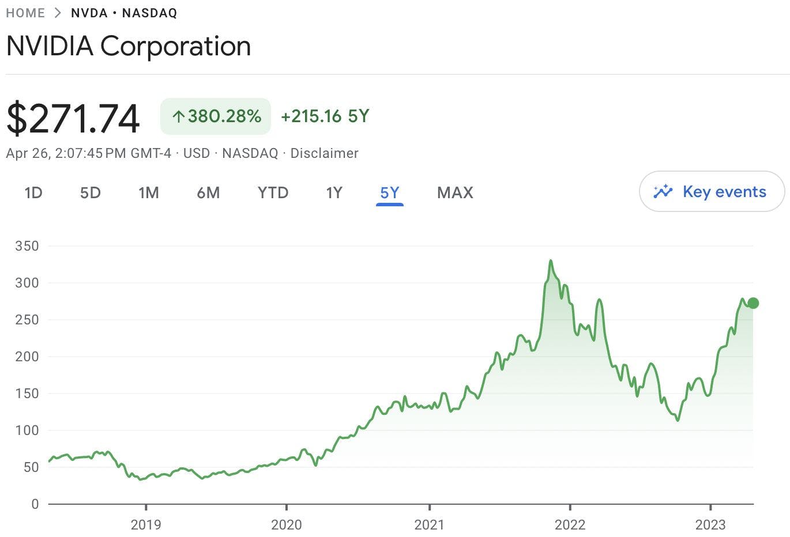
Task: Select the YTD range tab
Action: [273, 192]
